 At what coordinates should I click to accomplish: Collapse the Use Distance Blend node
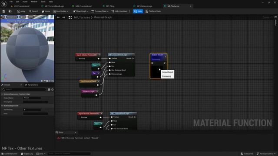[99, 81]
